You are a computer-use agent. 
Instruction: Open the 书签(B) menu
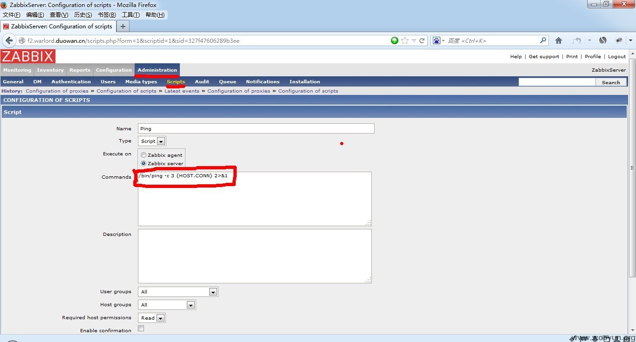click(x=107, y=15)
